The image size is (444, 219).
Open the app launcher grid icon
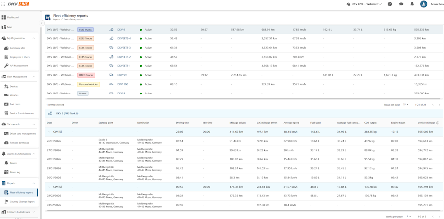point(3,4)
